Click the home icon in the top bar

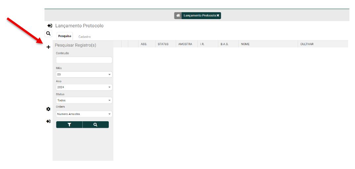[x=178, y=15]
